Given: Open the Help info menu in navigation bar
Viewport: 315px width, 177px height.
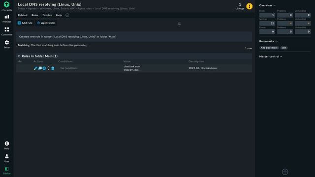Looking at the screenshot, I should 6,146.
